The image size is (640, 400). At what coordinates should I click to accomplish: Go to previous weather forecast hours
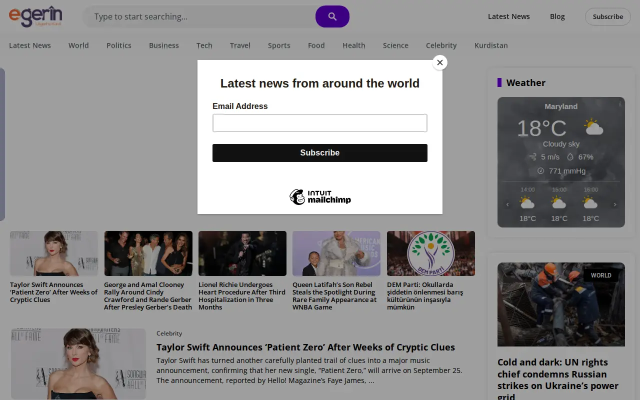[507, 204]
